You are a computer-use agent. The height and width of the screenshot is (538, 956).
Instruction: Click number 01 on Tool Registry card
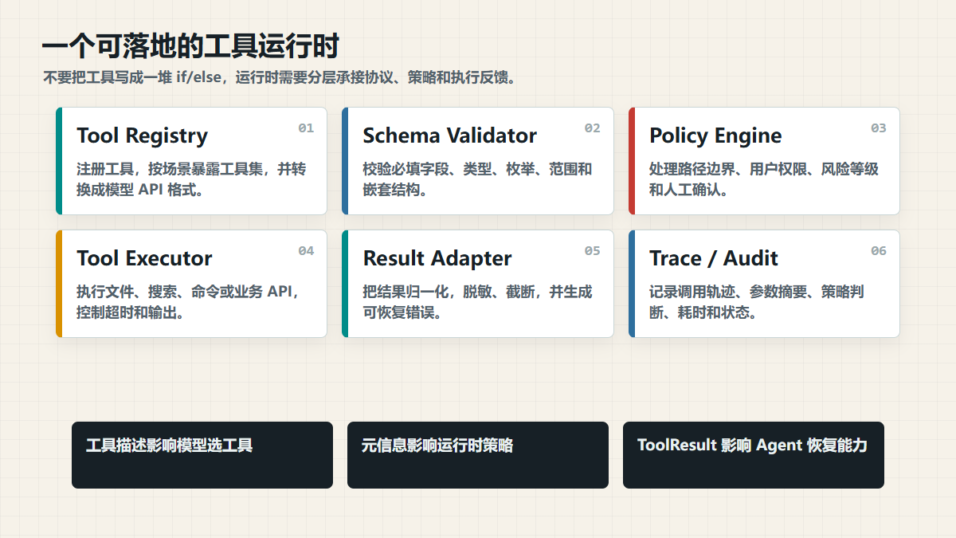[306, 128]
